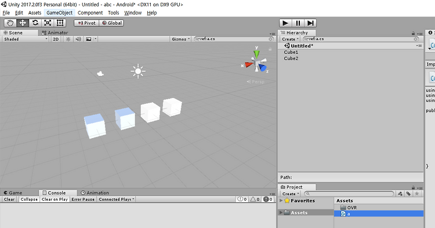Open the Component menu
The image size is (435, 228).
pos(90,13)
